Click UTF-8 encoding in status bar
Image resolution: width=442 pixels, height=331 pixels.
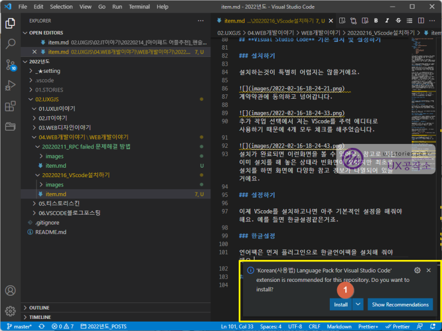[295, 327]
